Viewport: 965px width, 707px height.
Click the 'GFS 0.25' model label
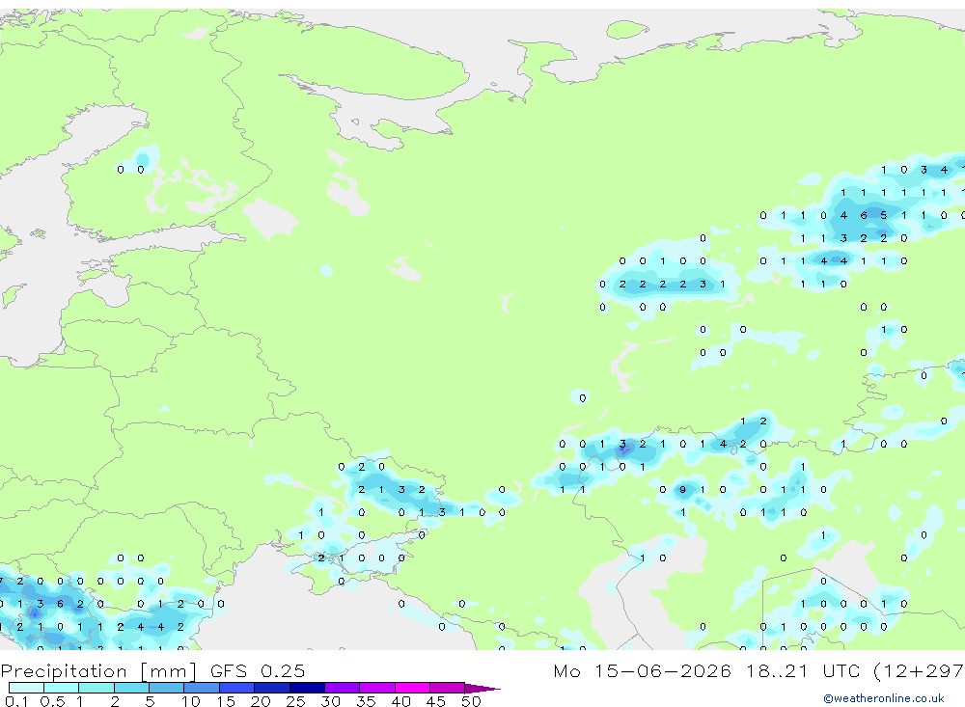click(258, 670)
